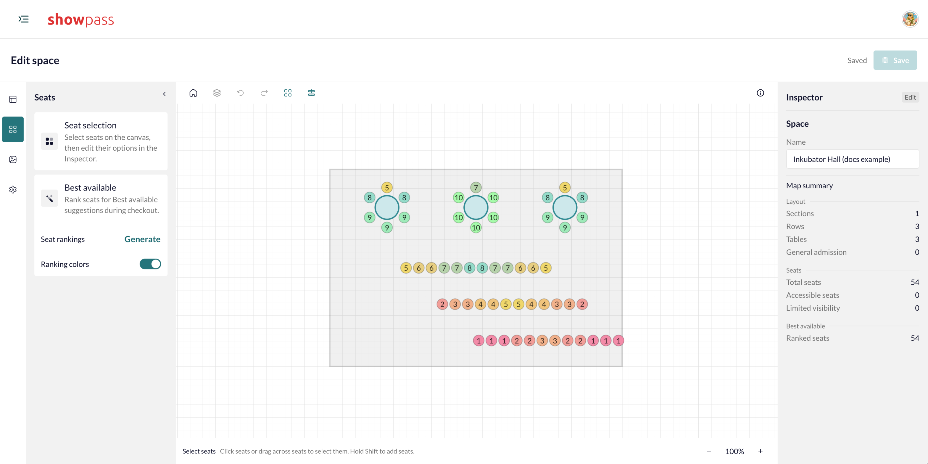This screenshot has width=928, height=464.
Task: Select the align rows toolbar icon
Action: (312, 93)
